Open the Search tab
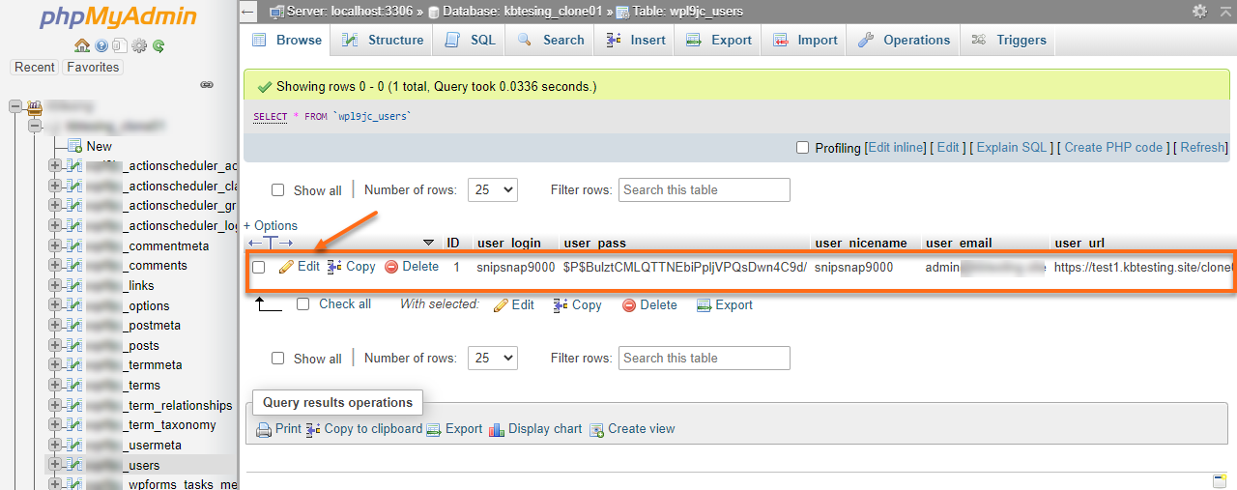 551,40
